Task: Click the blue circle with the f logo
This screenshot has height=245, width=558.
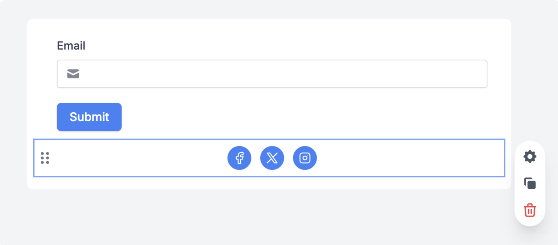Action: (239, 158)
